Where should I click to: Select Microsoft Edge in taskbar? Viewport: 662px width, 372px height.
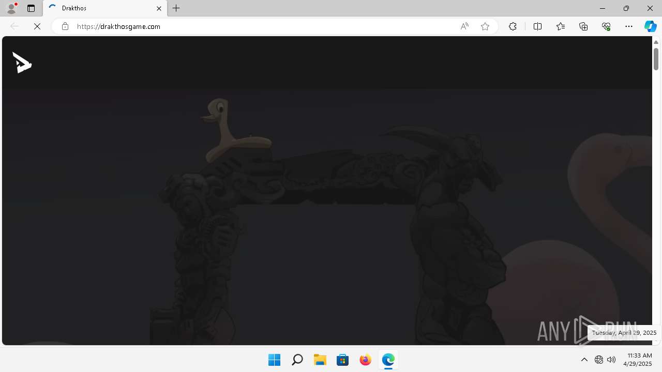(388, 360)
